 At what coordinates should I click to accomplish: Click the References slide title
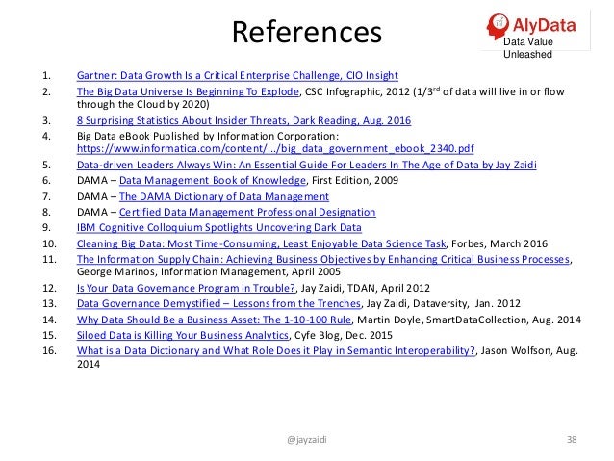tap(307, 32)
